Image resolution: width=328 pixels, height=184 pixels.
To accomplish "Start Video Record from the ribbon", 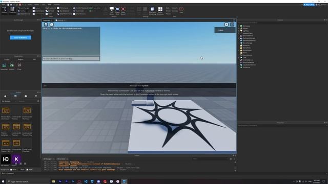I will click(123, 11).
